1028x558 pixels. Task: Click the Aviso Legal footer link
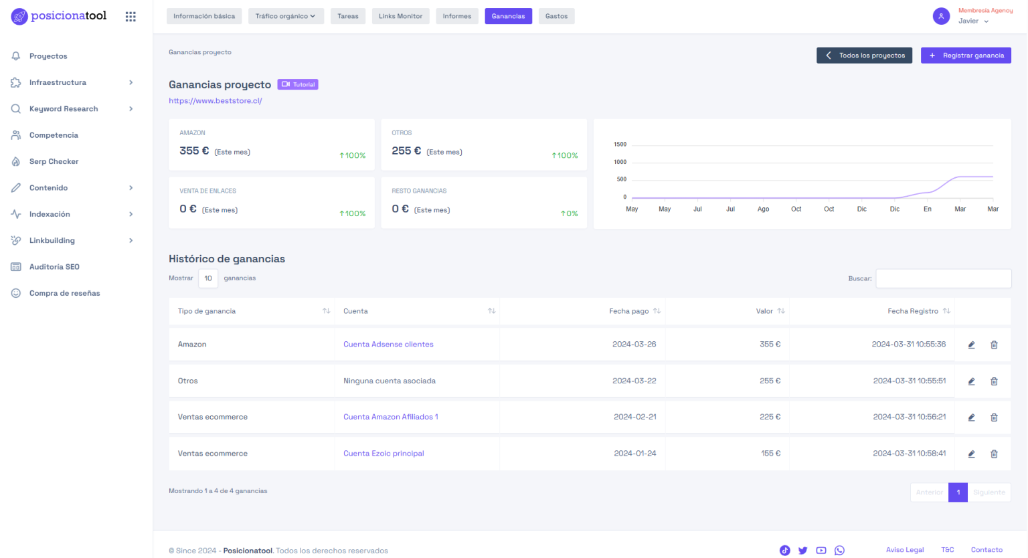[905, 550]
